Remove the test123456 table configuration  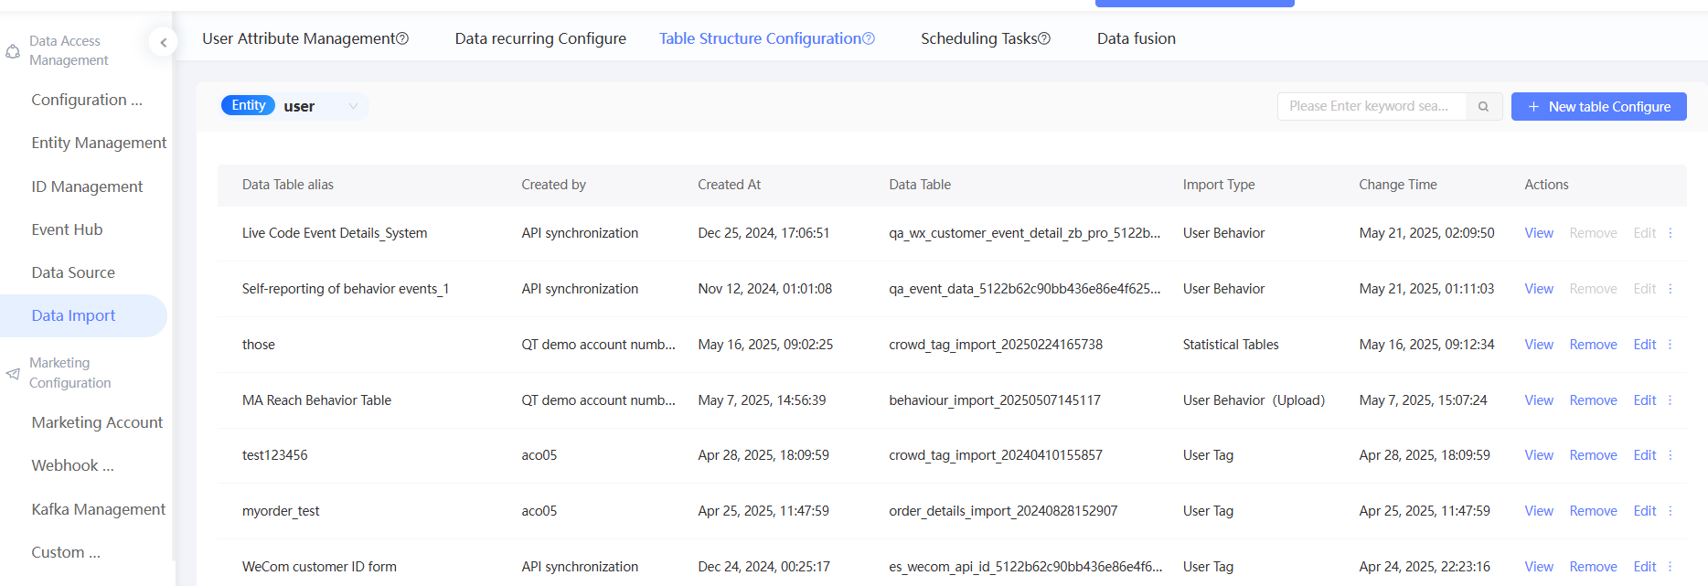click(x=1593, y=455)
